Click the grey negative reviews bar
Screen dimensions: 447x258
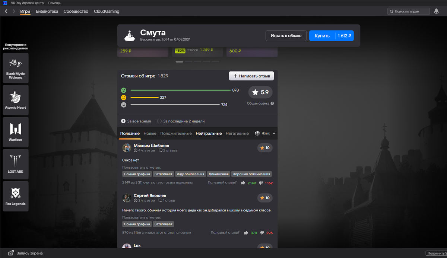coord(175,105)
